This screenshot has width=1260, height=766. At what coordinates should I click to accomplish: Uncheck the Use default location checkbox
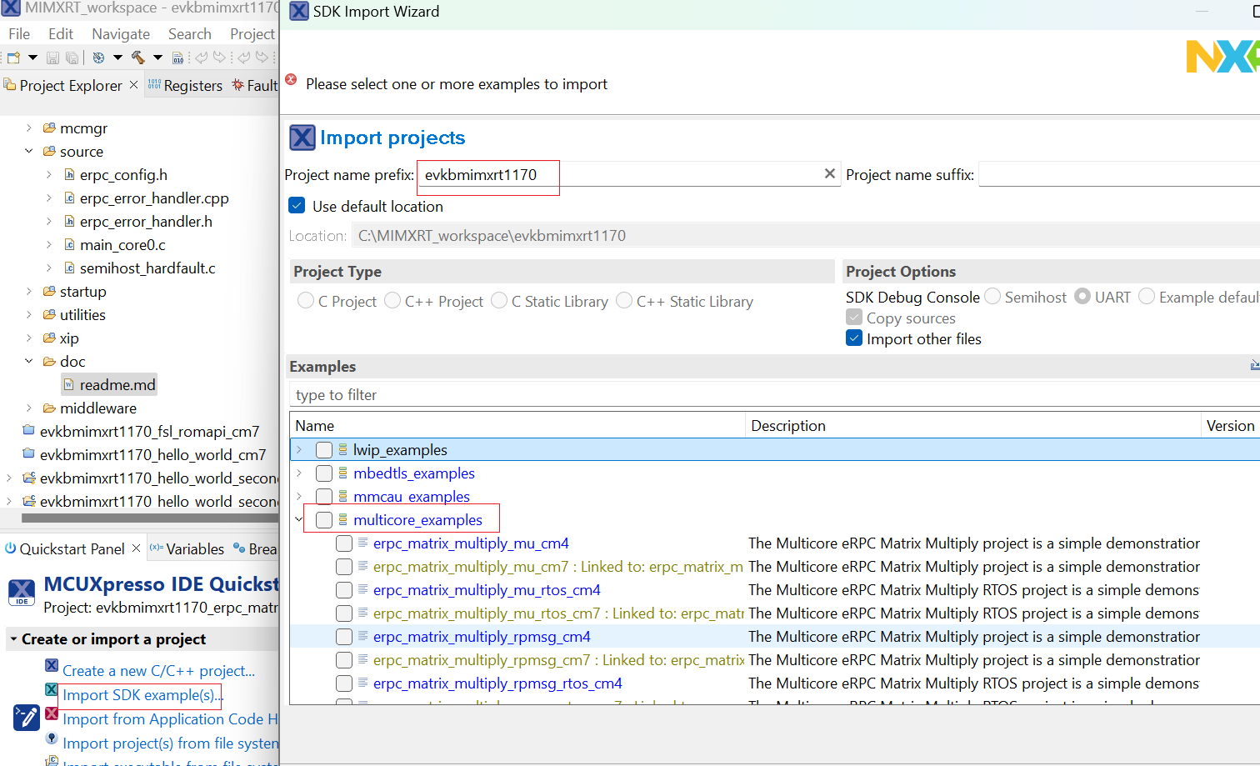tap(297, 206)
